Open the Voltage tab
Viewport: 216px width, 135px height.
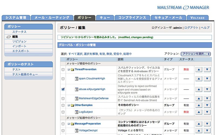[197, 18]
